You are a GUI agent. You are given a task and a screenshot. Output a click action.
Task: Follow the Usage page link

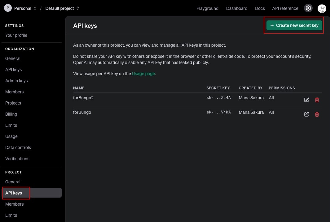click(x=143, y=74)
